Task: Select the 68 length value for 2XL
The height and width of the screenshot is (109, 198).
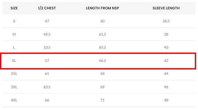Action: point(102,74)
